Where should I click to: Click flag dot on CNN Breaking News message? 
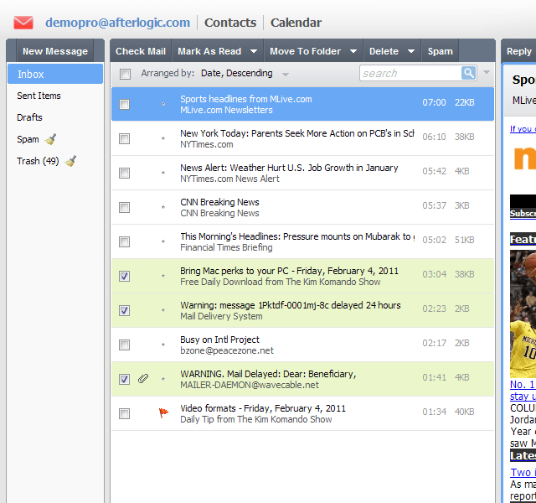click(163, 207)
